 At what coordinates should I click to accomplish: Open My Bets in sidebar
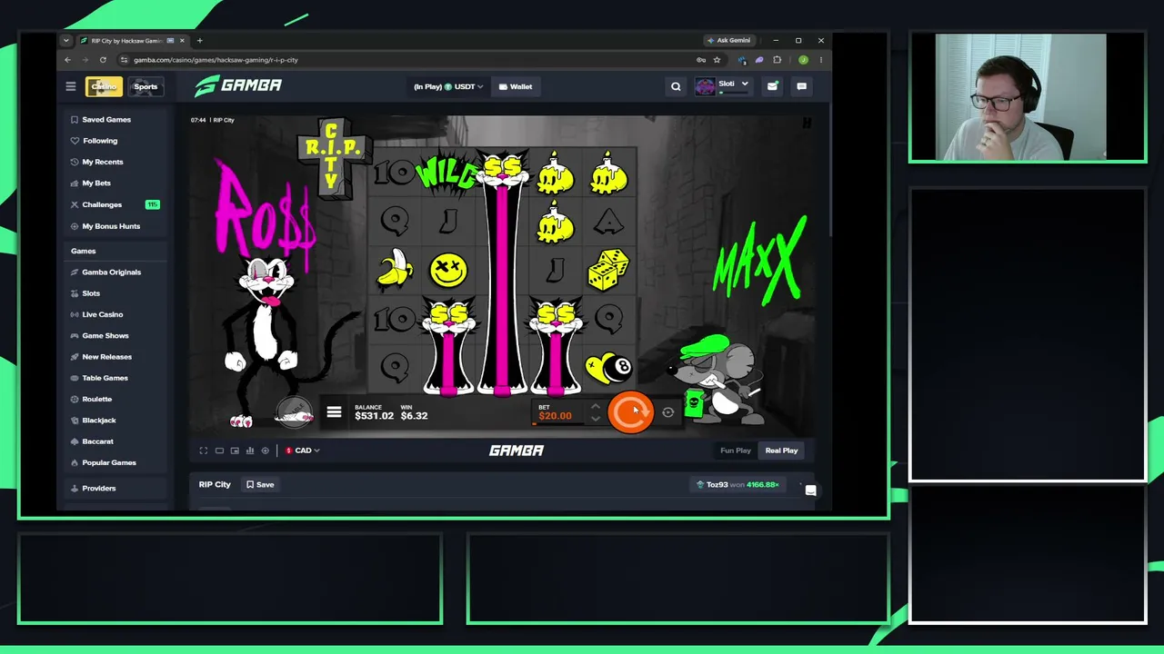(96, 183)
